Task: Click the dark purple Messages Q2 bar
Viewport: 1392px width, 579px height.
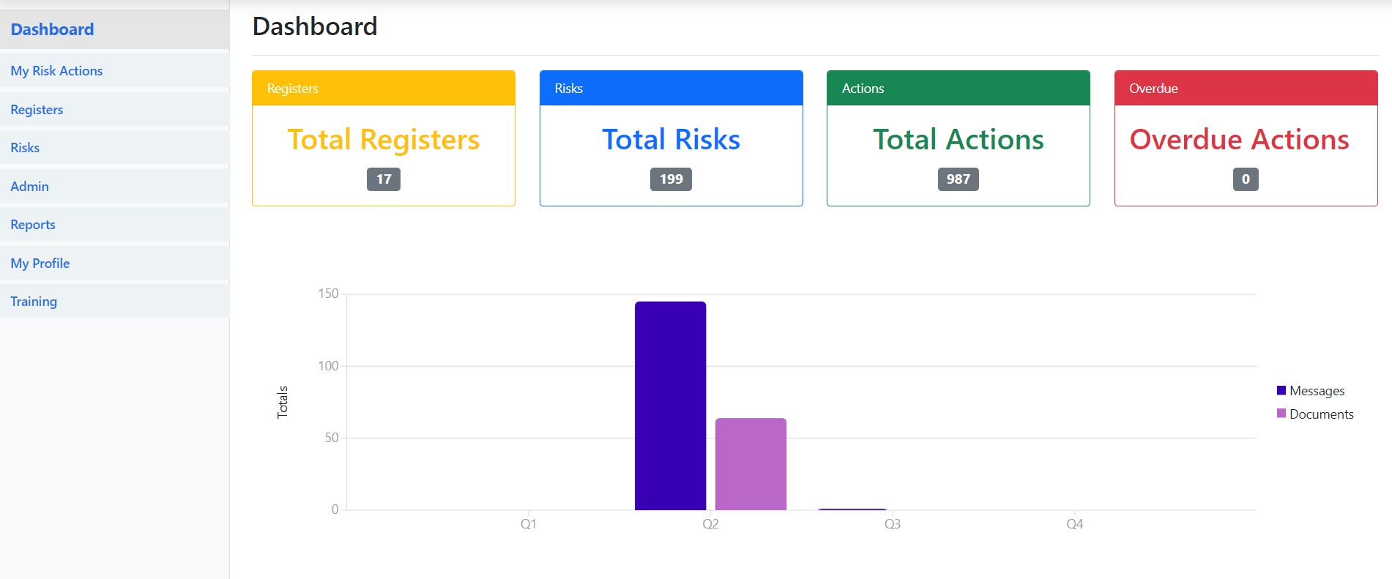Action: click(x=670, y=406)
